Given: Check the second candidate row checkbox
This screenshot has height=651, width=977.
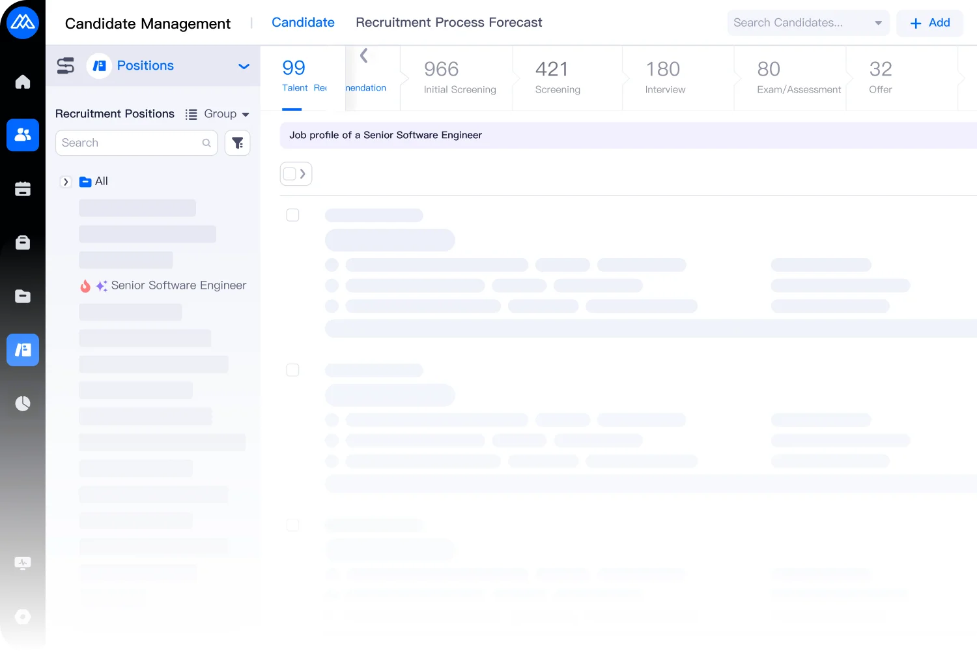Looking at the screenshot, I should [293, 370].
